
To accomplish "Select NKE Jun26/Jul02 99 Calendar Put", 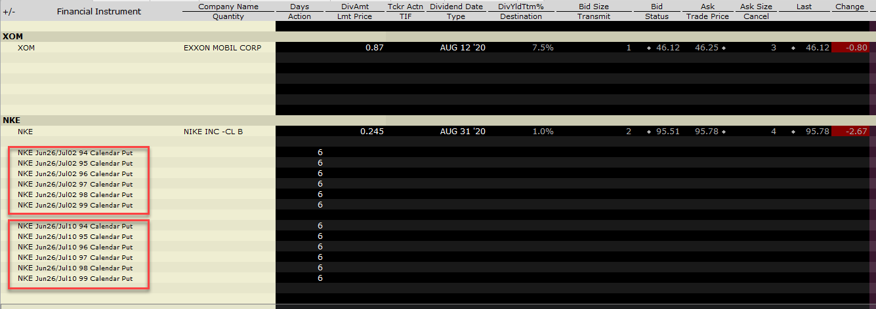I will tap(75, 205).
